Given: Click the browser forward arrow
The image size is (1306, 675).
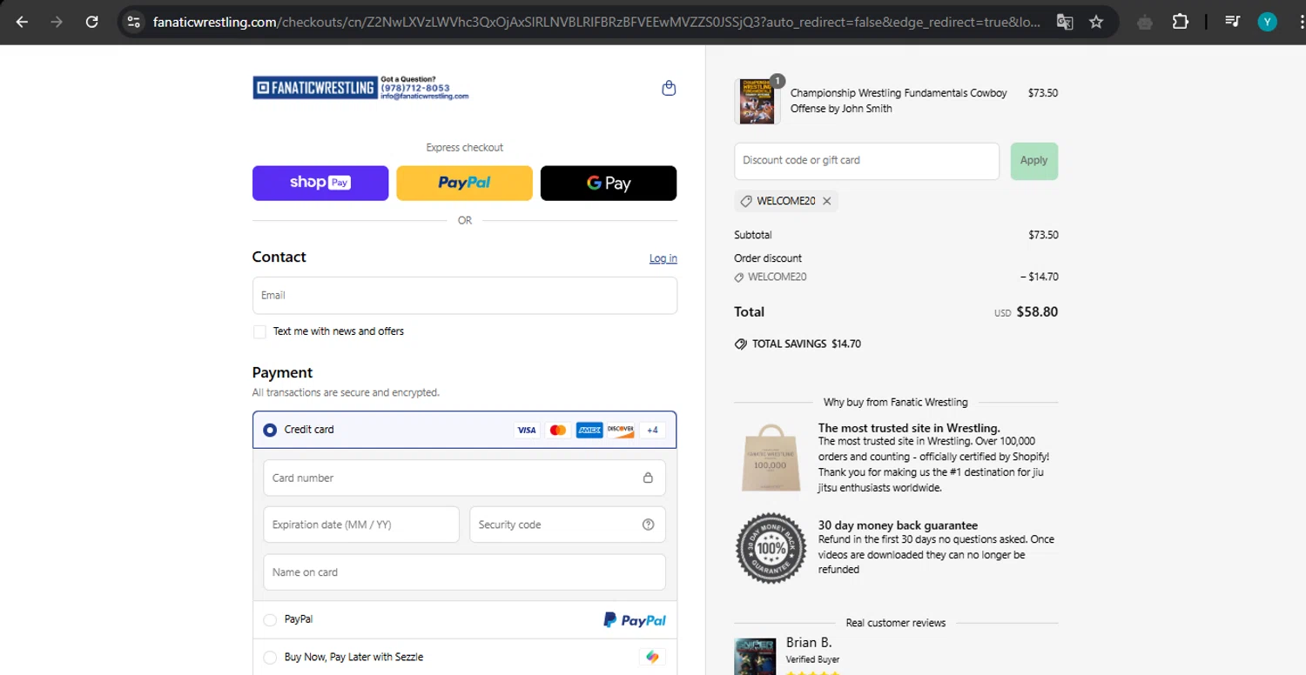Looking at the screenshot, I should pos(57,22).
